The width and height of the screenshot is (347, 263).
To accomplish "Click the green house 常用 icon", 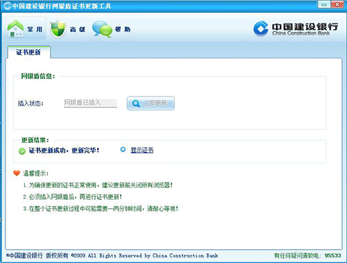I will [15, 28].
